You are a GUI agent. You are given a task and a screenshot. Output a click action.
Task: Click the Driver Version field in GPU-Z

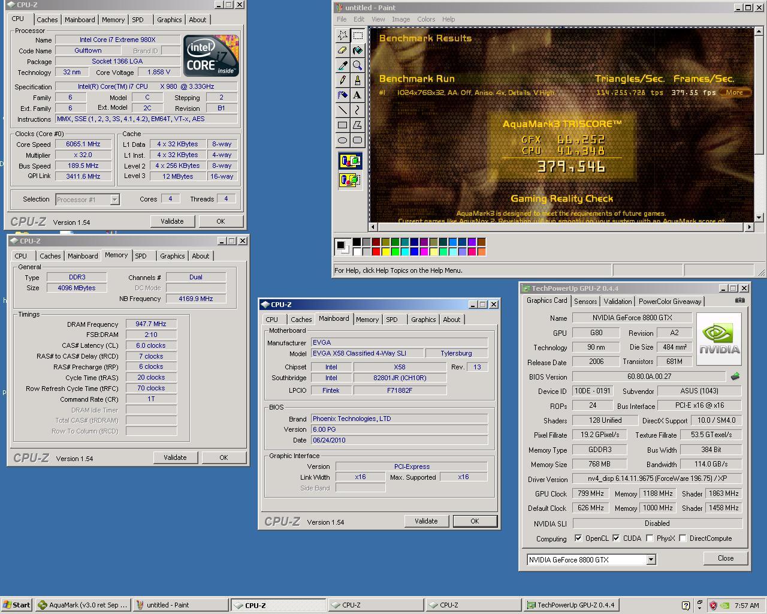click(x=657, y=479)
